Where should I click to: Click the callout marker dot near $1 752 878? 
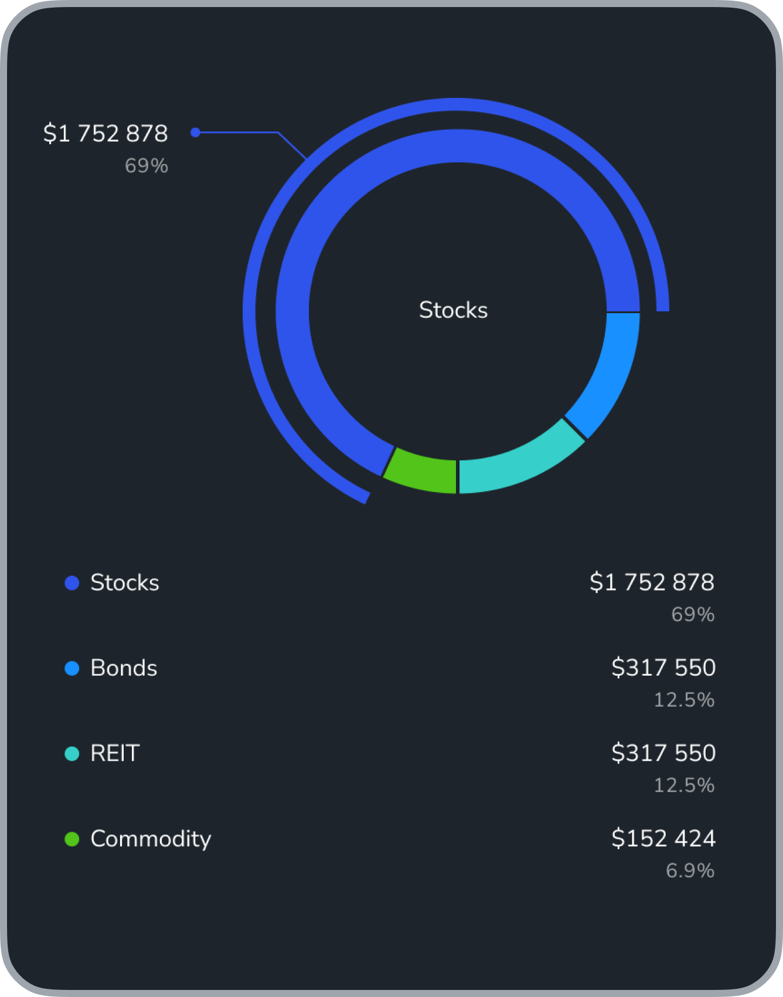[196, 133]
